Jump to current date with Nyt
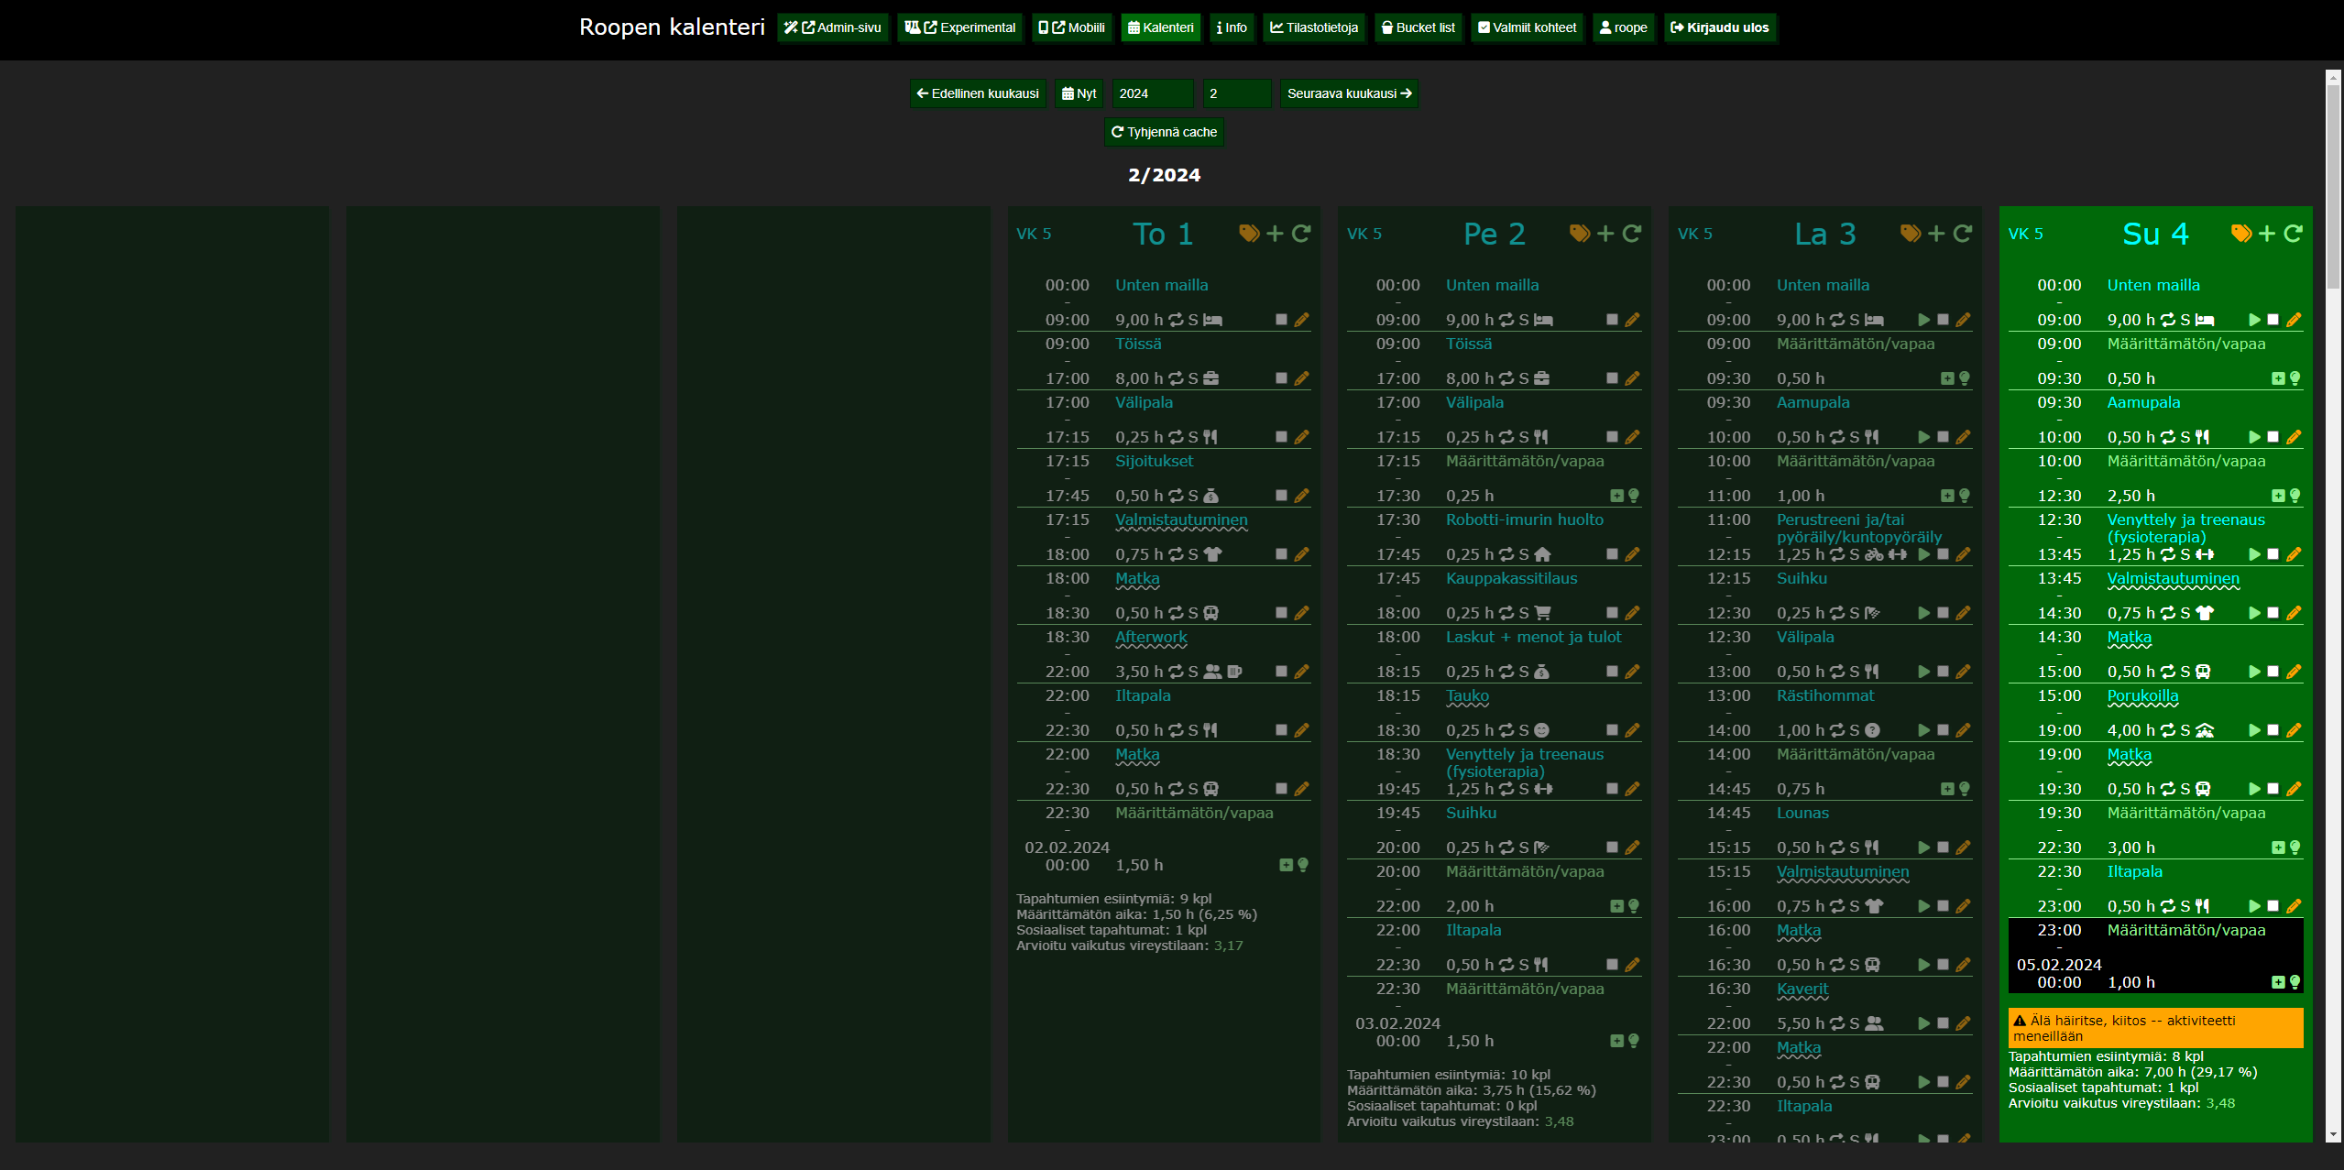The height and width of the screenshot is (1170, 2344). (x=1079, y=93)
